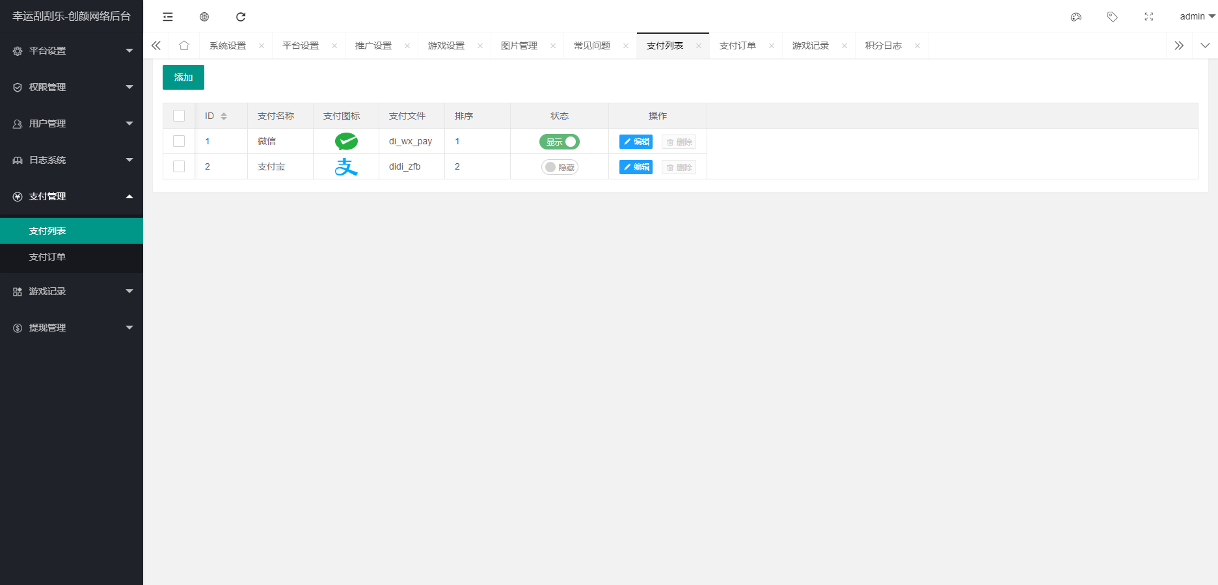Expand 权限管理 sidebar menu

pos(72,87)
